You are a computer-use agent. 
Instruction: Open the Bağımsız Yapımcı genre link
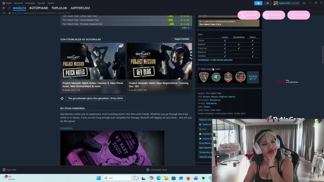pyautogui.click(x=227, y=97)
